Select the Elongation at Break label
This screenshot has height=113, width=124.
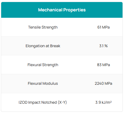tap(43, 46)
